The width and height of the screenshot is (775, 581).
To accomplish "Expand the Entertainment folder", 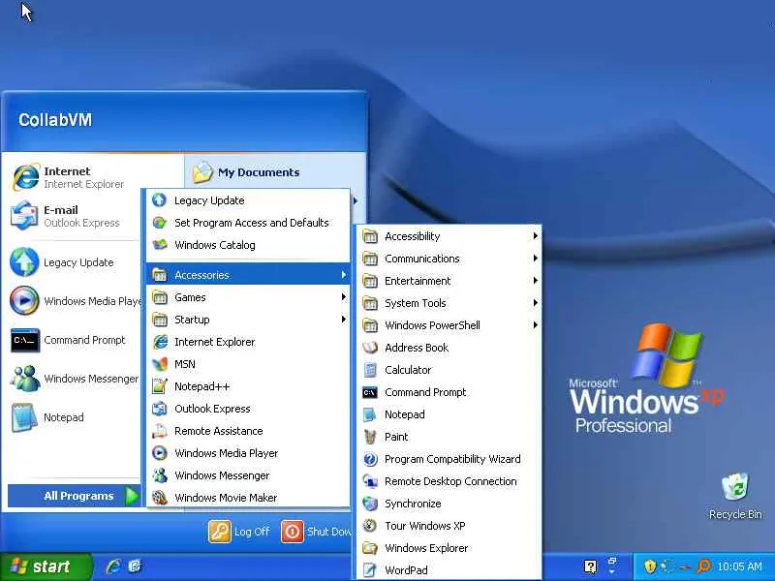I will (x=449, y=281).
